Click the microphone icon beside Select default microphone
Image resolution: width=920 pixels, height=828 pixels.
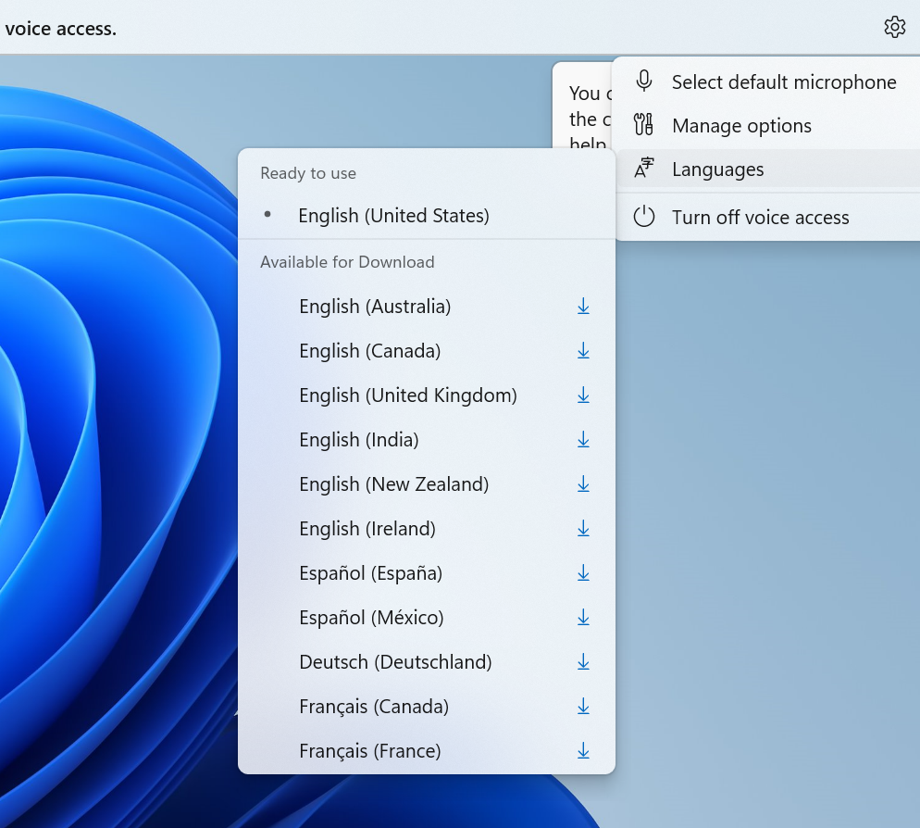(x=643, y=81)
